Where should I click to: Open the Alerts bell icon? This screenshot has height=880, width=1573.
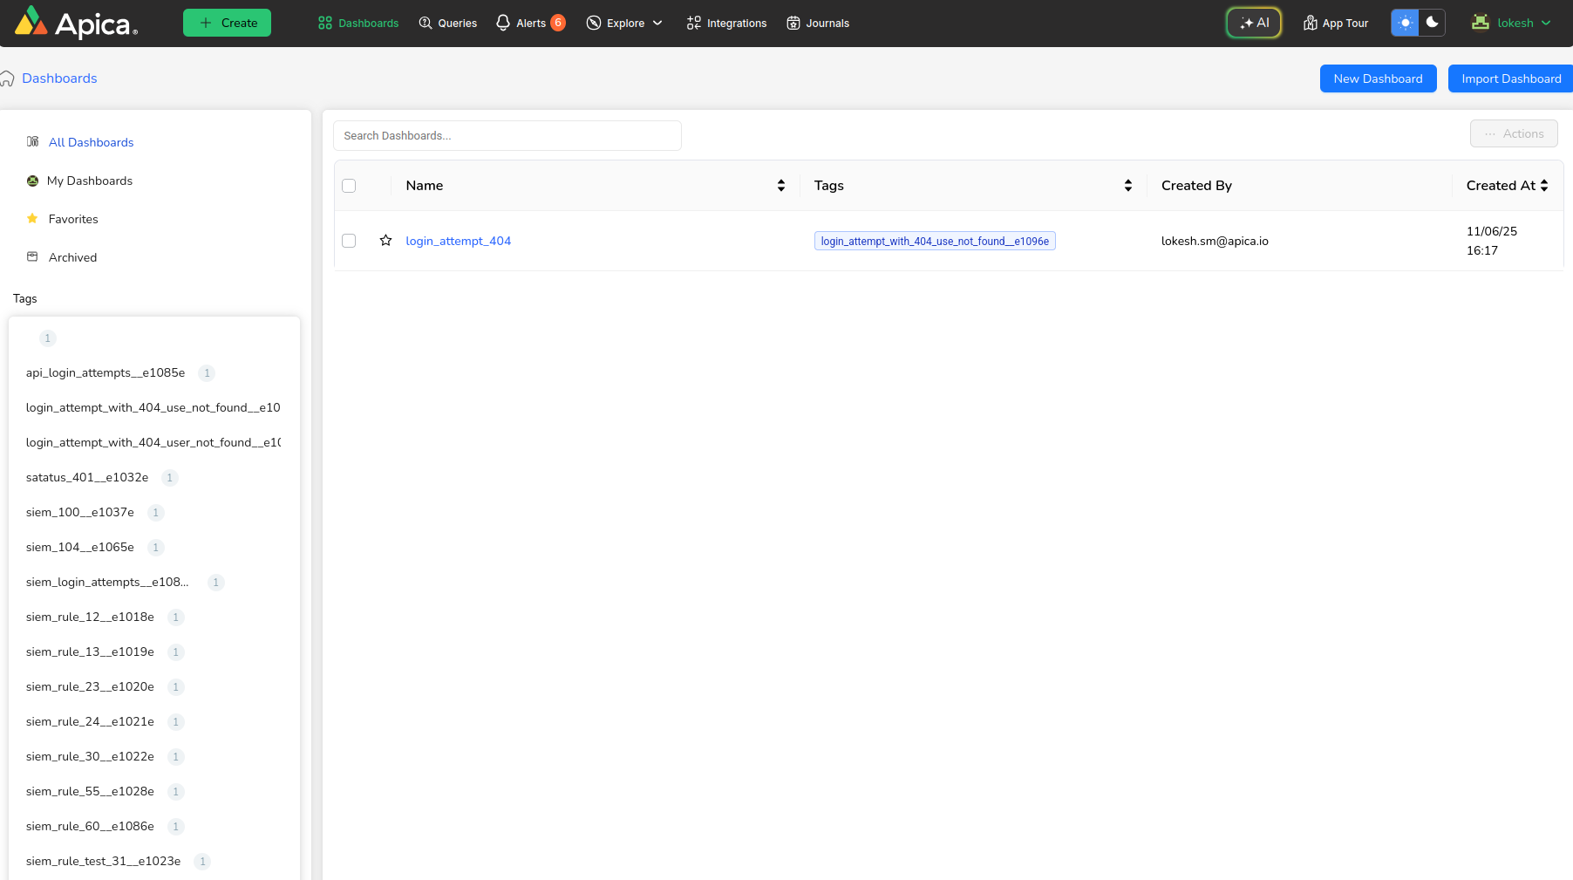(503, 23)
